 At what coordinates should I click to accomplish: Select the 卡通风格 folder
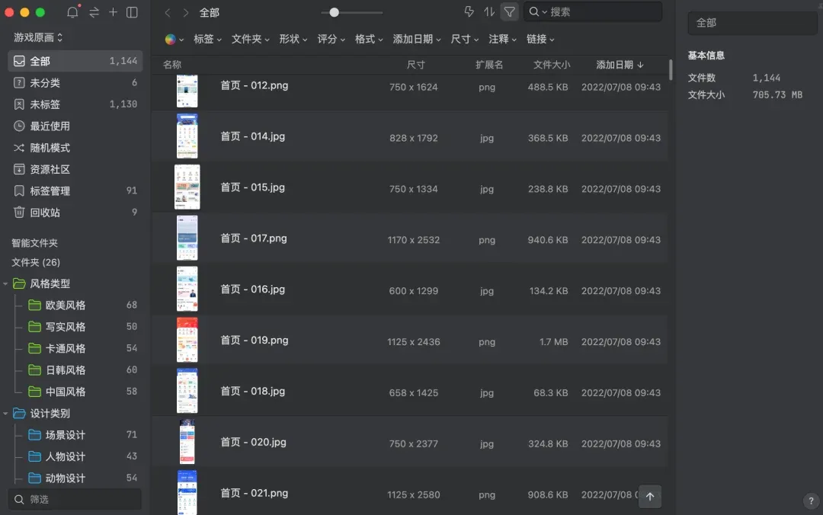(x=75, y=348)
